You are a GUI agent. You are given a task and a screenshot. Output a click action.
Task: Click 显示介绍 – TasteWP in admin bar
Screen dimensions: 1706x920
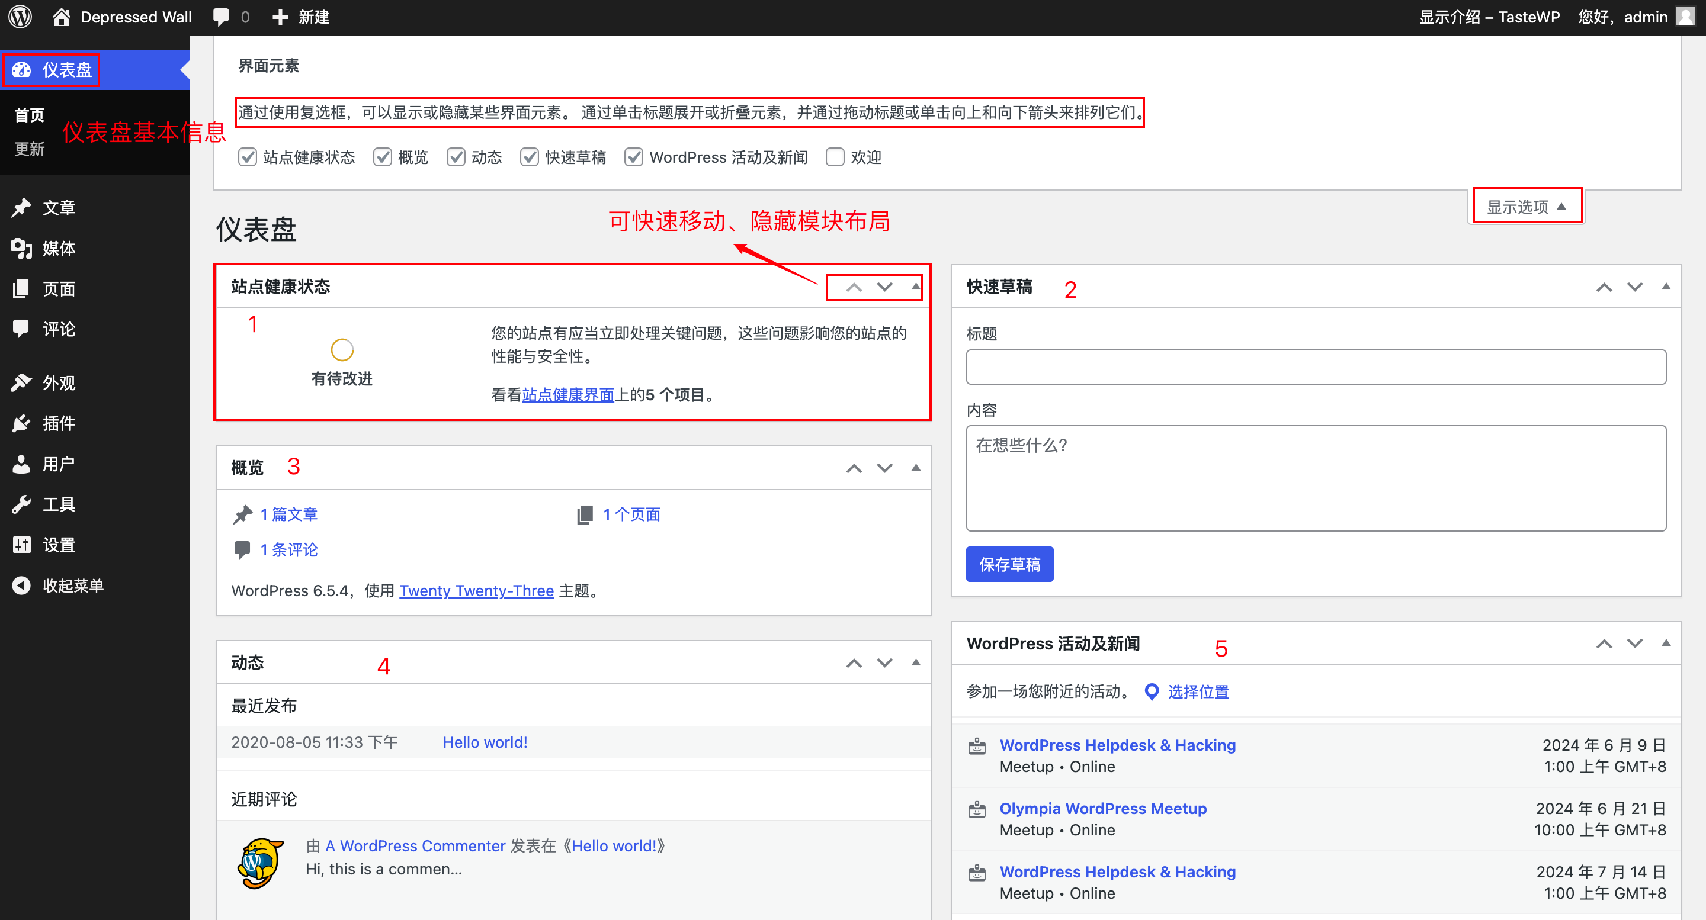tap(1489, 17)
